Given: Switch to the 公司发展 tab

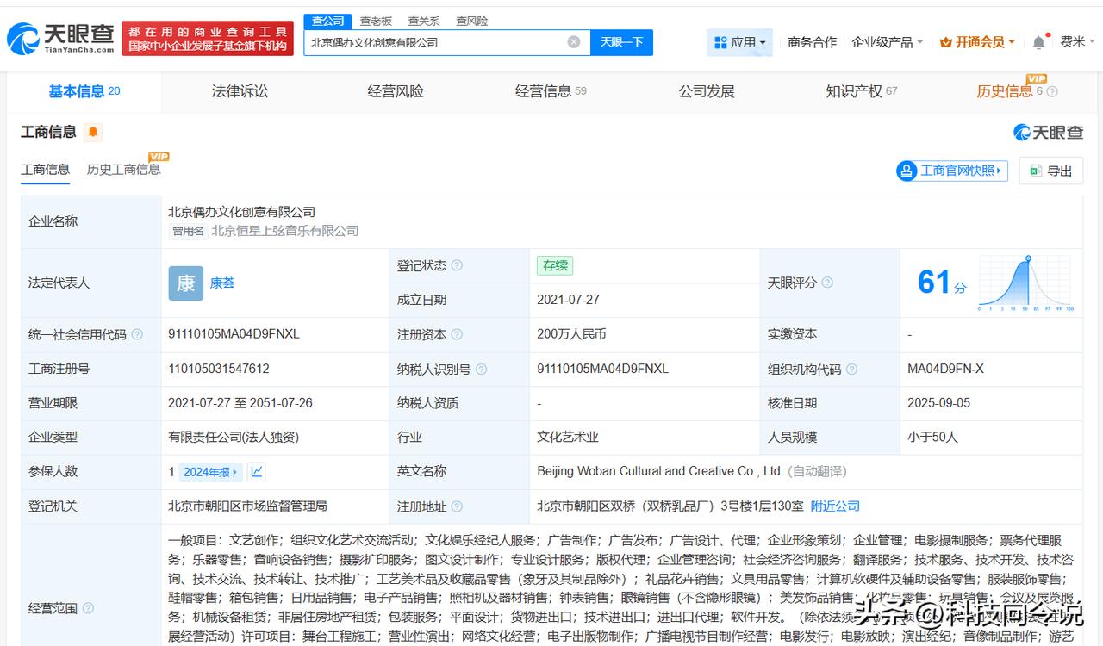Looking at the screenshot, I should (x=707, y=91).
